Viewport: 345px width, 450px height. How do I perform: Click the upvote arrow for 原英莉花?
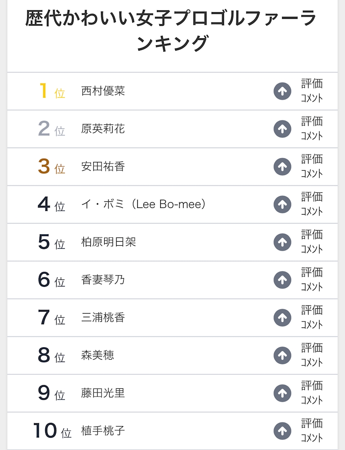coord(282,129)
